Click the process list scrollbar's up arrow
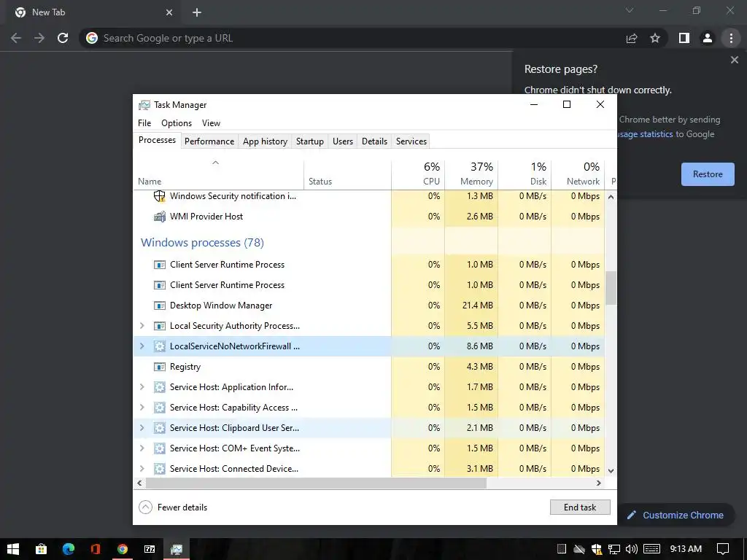This screenshot has width=747, height=560. click(x=611, y=197)
